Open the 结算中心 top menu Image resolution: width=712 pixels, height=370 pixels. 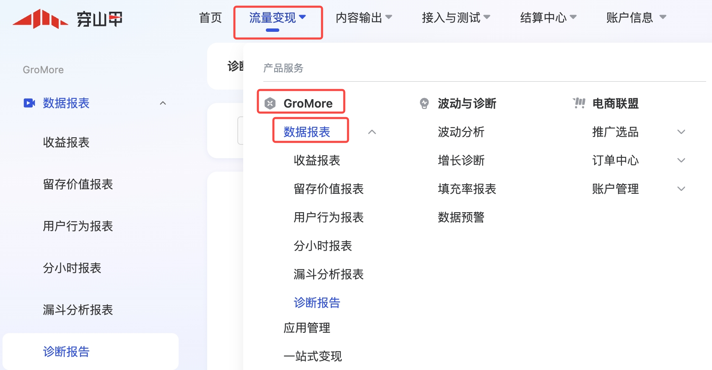point(548,18)
